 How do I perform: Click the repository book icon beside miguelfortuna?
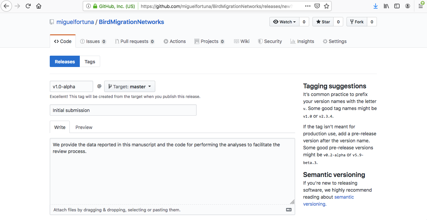point(52,22)
